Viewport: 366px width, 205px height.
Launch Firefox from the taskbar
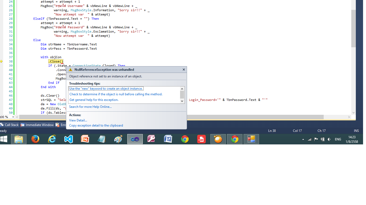(35, 139)
